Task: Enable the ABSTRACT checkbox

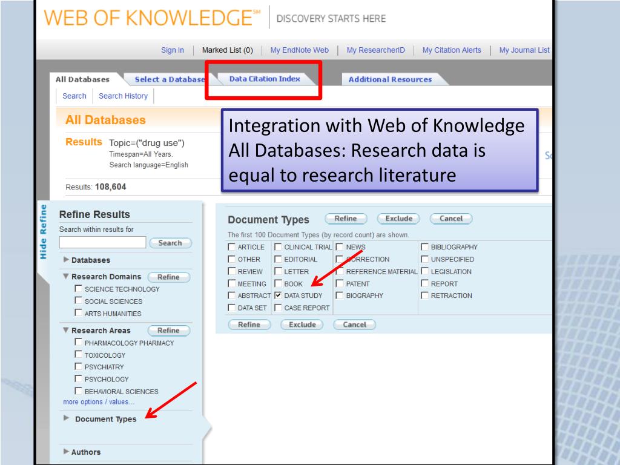Action: [x=232, y=295]
